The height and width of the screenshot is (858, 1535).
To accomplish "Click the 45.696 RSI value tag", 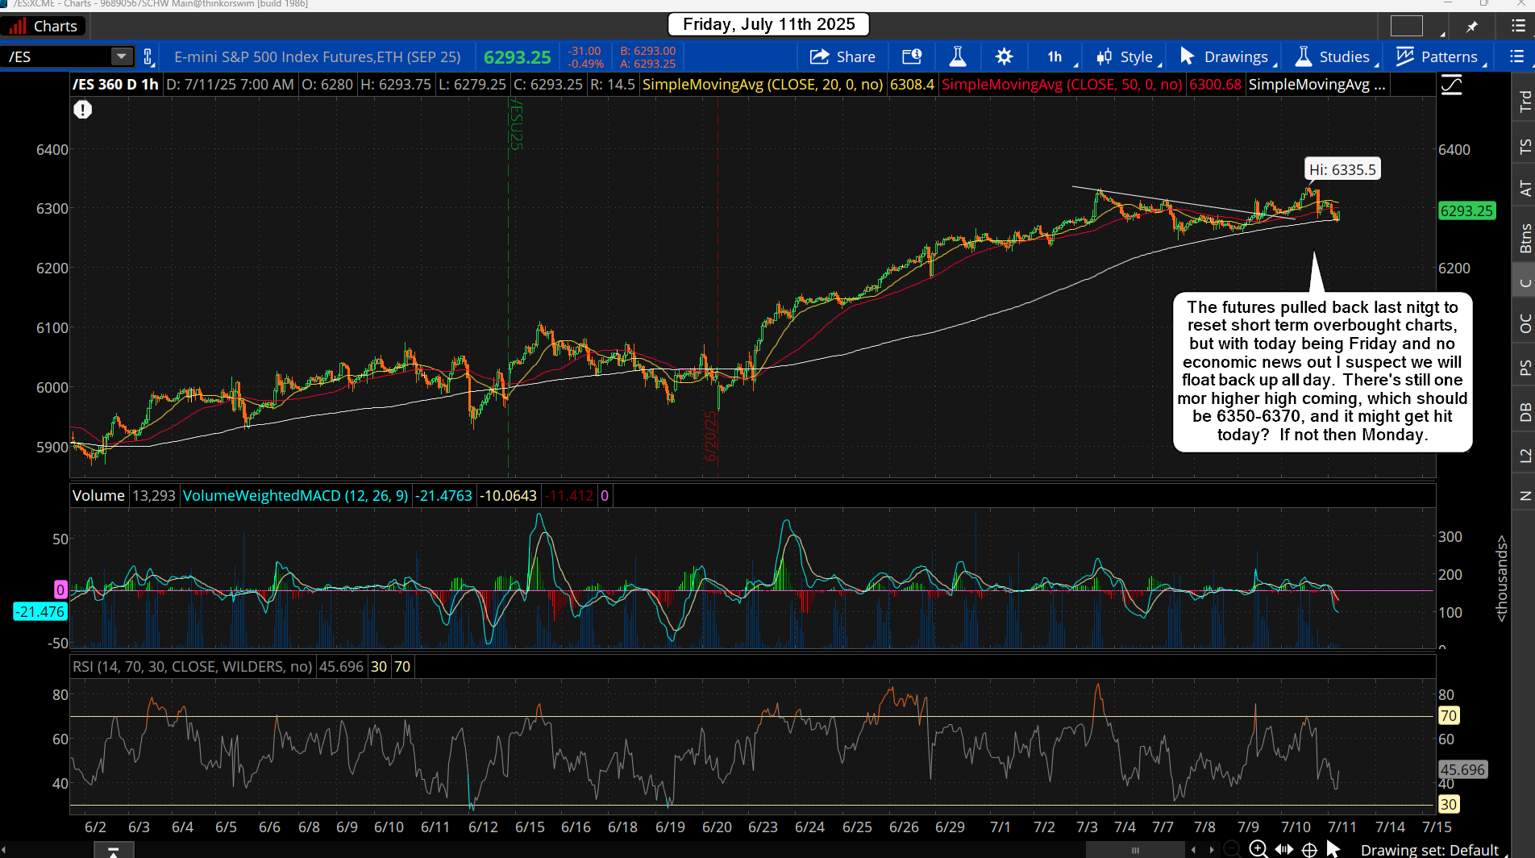I will pyautogui.click(x=1462, y=770).
